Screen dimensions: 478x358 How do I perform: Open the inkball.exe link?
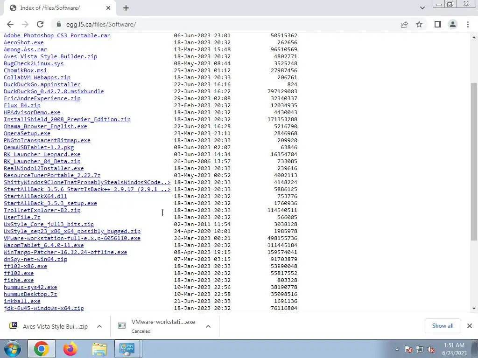coord(22,302)
